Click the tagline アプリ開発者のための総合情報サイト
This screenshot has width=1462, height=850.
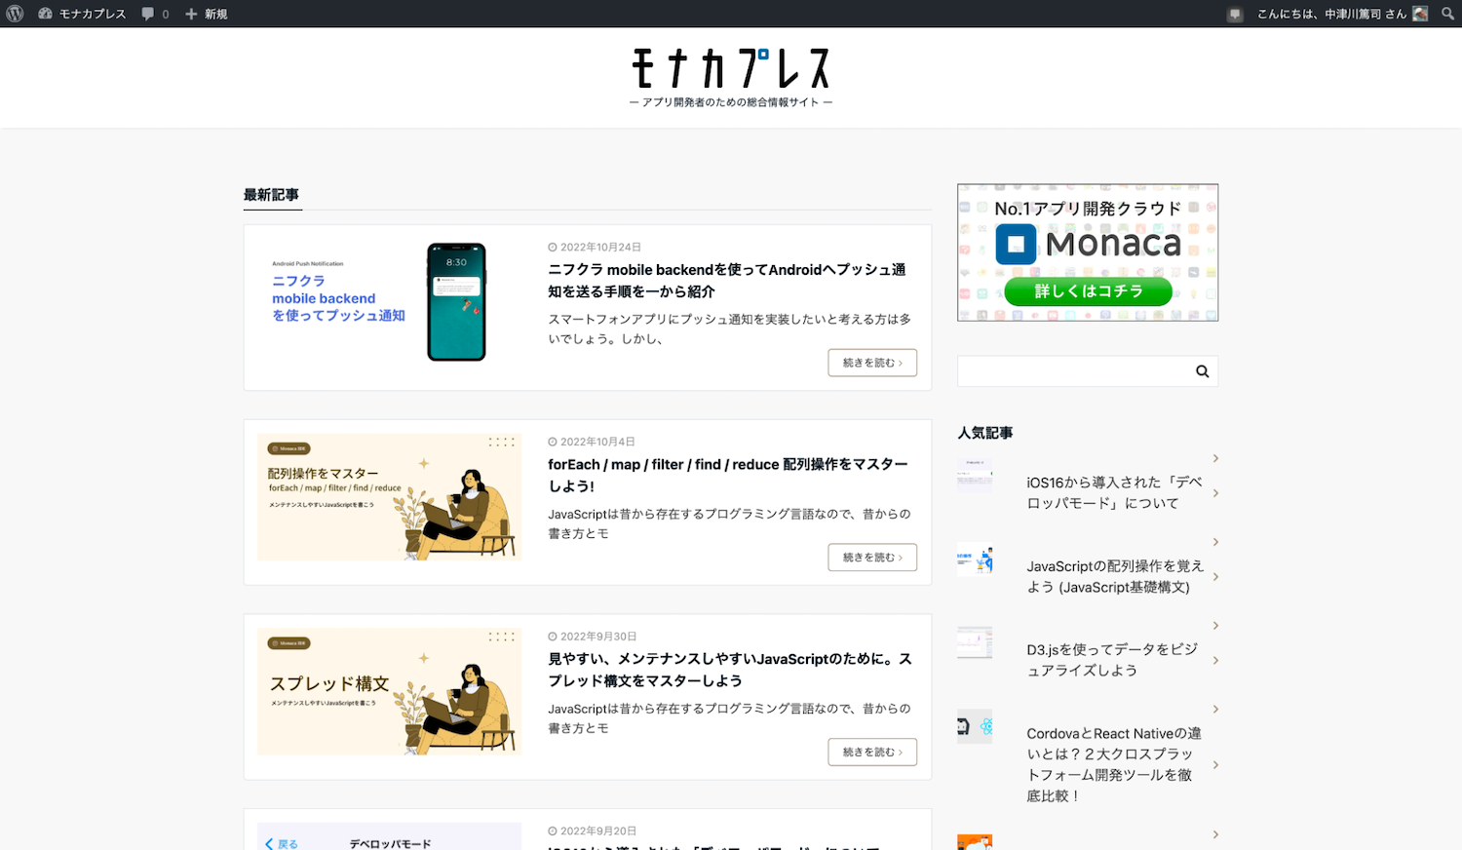(731, 102)
